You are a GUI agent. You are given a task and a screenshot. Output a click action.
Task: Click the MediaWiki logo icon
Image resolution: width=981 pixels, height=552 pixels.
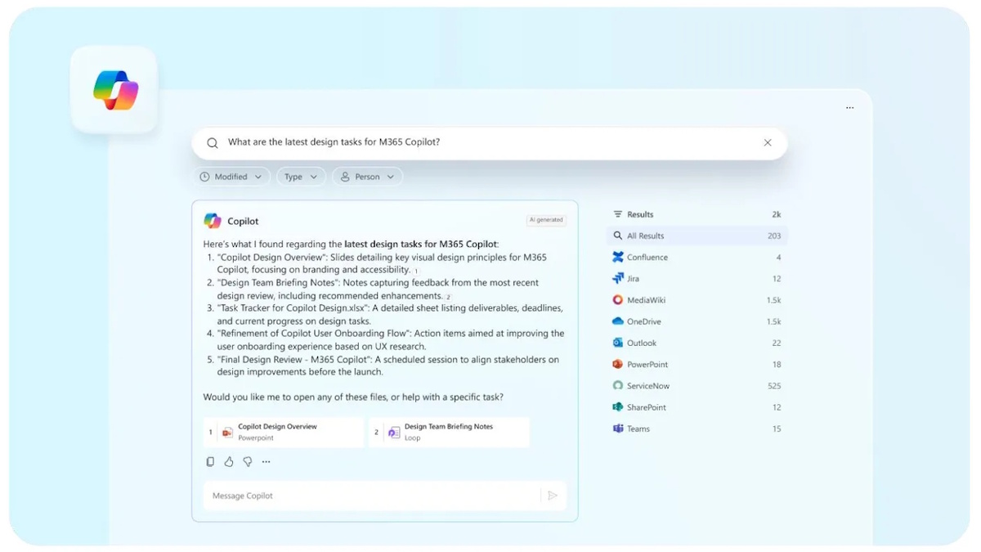click(x=618, y=300)
